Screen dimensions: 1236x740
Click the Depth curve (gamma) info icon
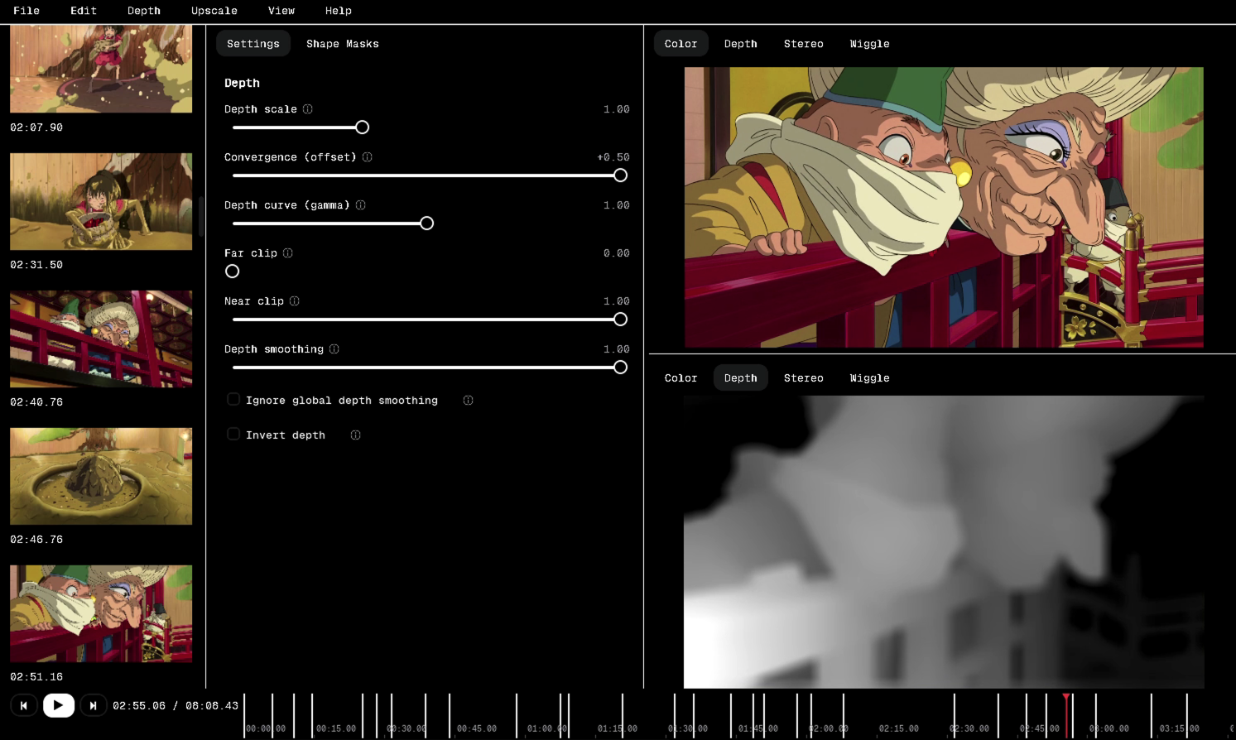pos(361,205)
